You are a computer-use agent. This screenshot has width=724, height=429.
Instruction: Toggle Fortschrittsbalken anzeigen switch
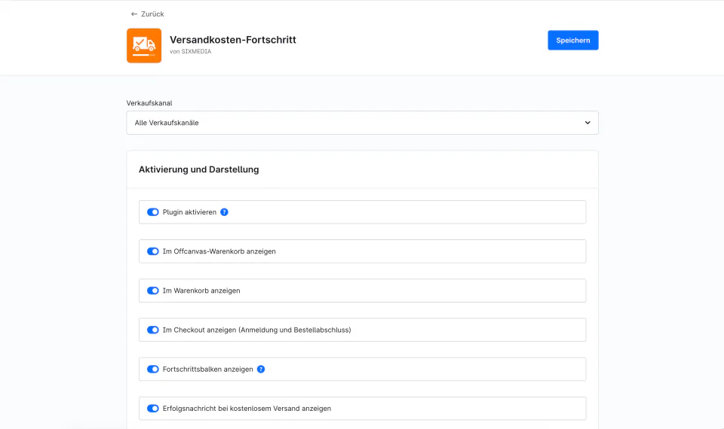(x=153, y=369)
